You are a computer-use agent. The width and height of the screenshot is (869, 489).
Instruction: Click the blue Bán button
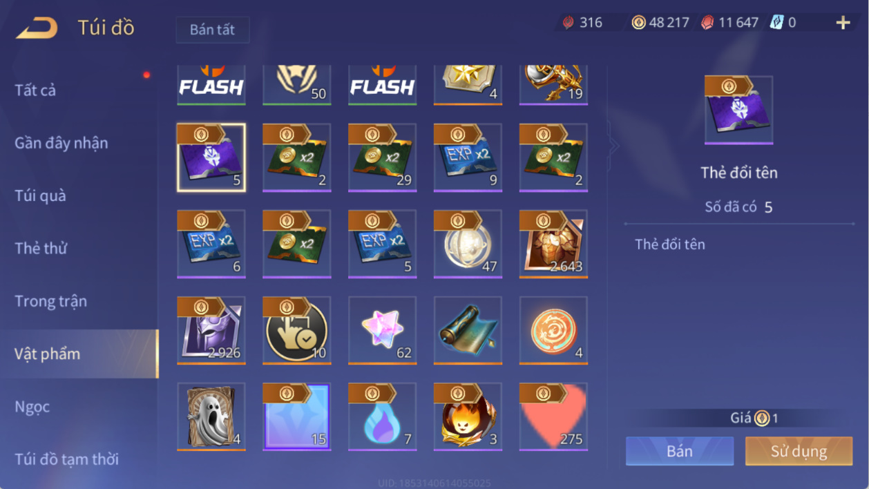point(680,451)
